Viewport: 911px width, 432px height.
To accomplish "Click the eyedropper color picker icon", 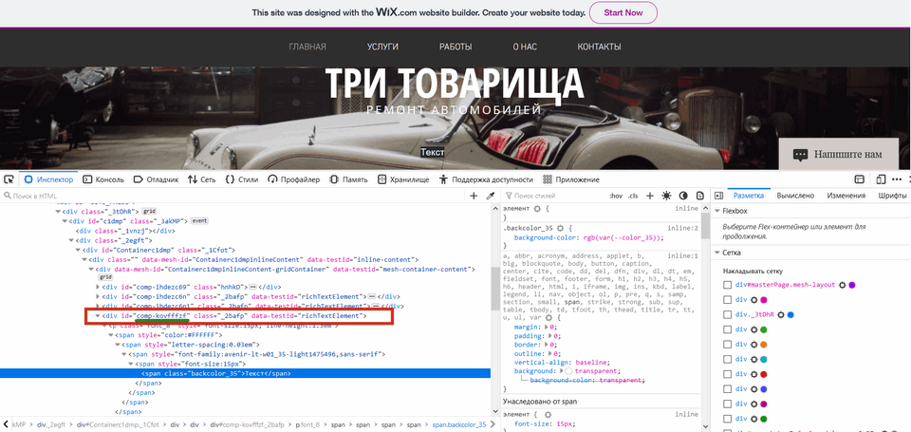I will tap(491, 196).
